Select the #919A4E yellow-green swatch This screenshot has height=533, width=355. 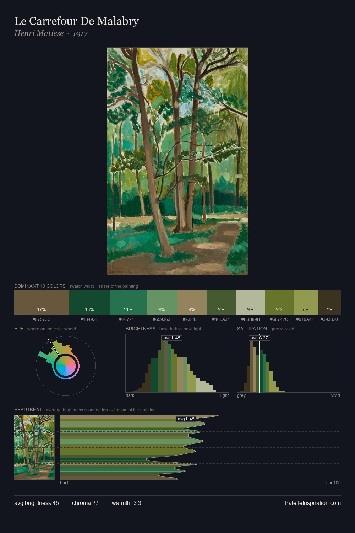(x=306, y=302)
